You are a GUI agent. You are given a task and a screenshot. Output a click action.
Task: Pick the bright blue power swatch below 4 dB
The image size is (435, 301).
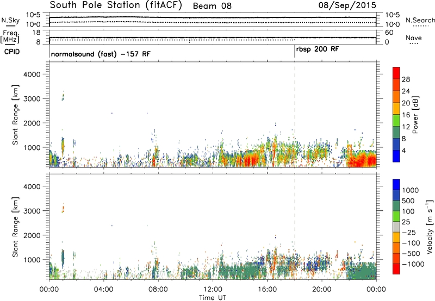(396, 156)
